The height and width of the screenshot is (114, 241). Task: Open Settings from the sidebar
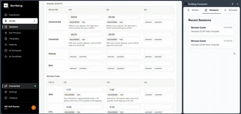(x=20, y=92)
